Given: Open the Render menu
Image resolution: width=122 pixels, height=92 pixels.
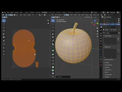Looking at the screenshot, I should click(12, 13).
